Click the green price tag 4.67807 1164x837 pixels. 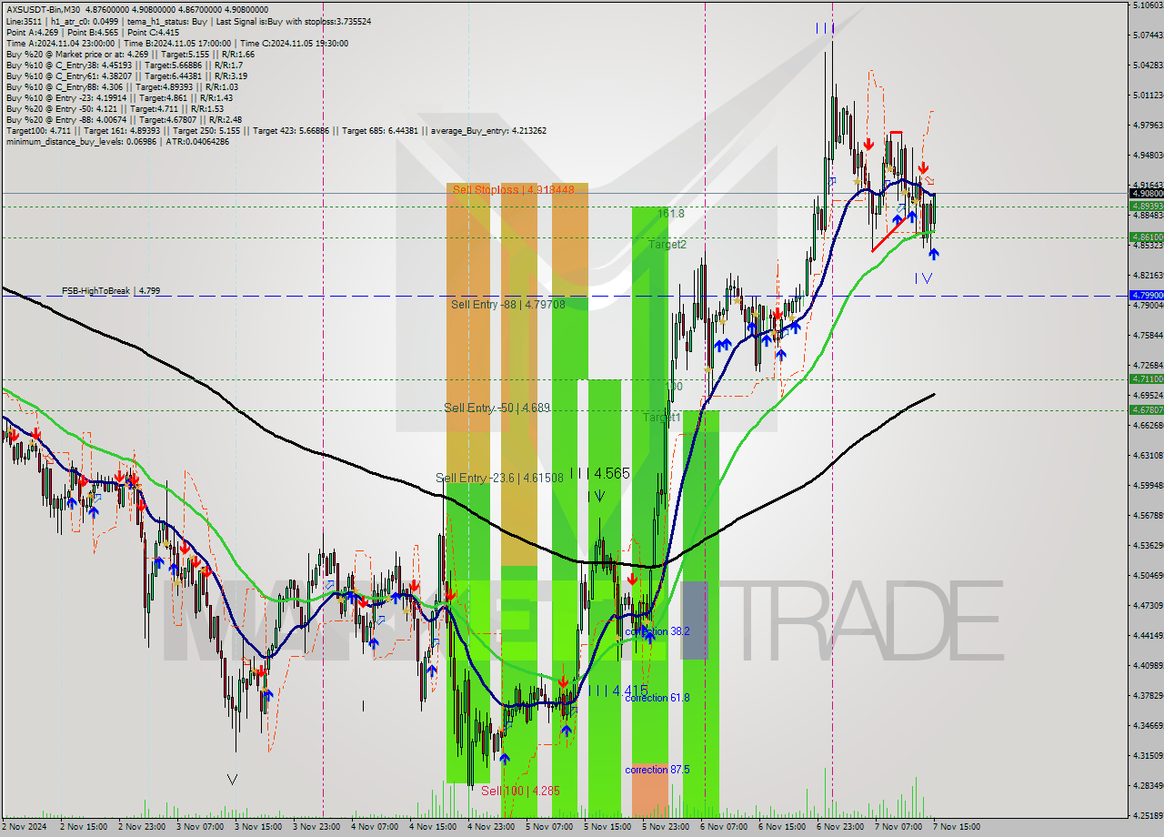point(1146,409)
